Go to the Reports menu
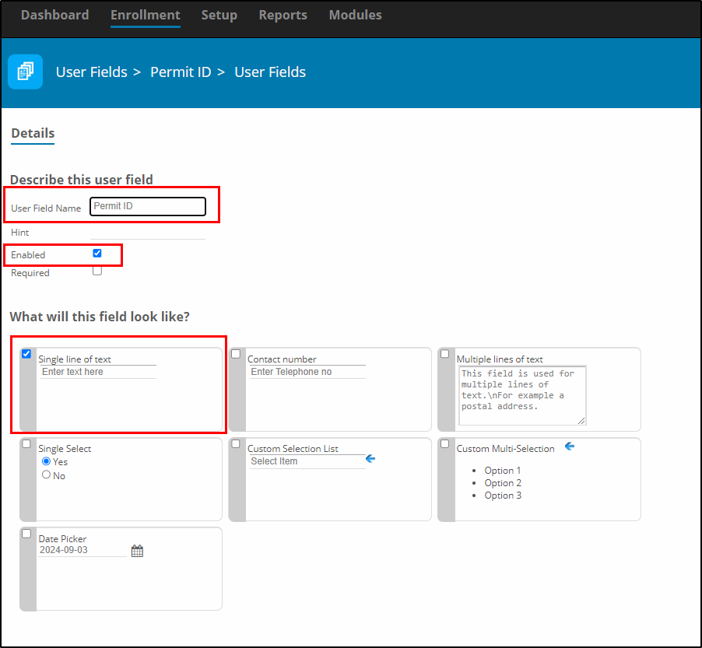Viewport: 702px width, 648px height. [x=283, y=15]
